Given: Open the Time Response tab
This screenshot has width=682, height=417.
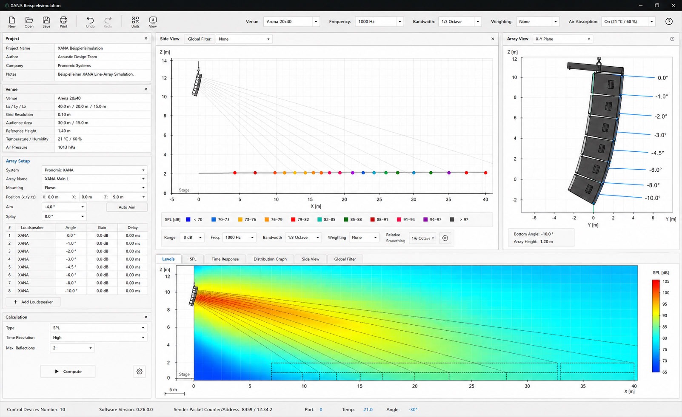Looking at the screenshot, I should coord(225,259).
